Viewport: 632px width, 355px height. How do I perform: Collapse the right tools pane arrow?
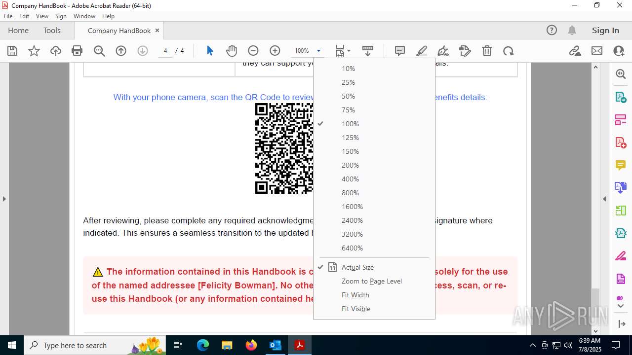604,199
